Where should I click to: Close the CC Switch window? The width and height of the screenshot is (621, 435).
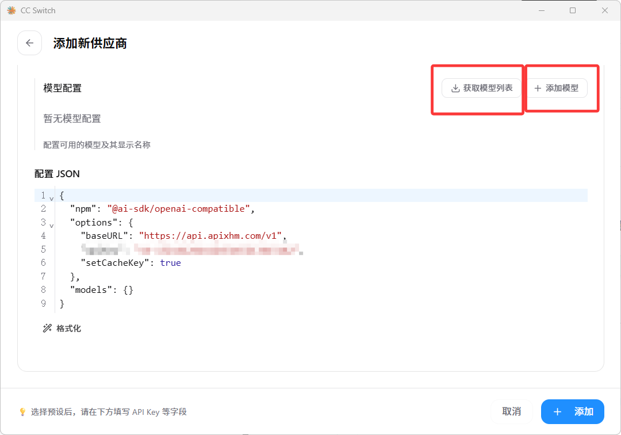click(605, 10)
